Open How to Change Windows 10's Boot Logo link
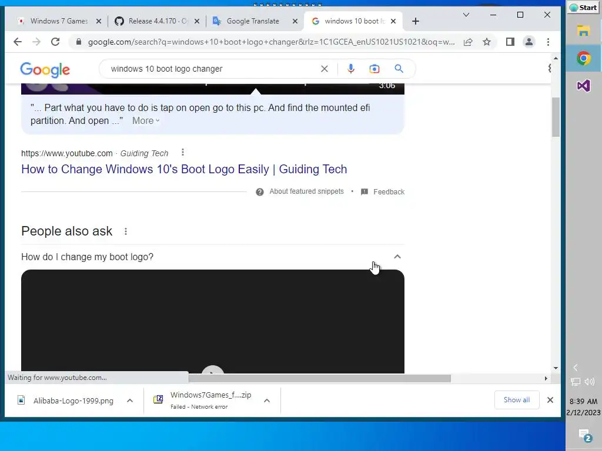 pyautogui.click(x=184, y=169)
